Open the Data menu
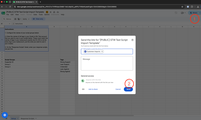This screenshot has height=120, width=201. pyautogui.click(x=35, y=15)
